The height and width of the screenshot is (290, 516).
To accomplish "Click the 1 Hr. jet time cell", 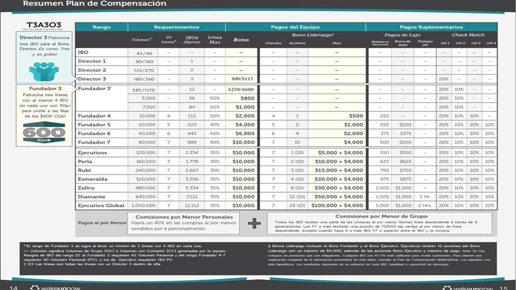I will (425, 197).
